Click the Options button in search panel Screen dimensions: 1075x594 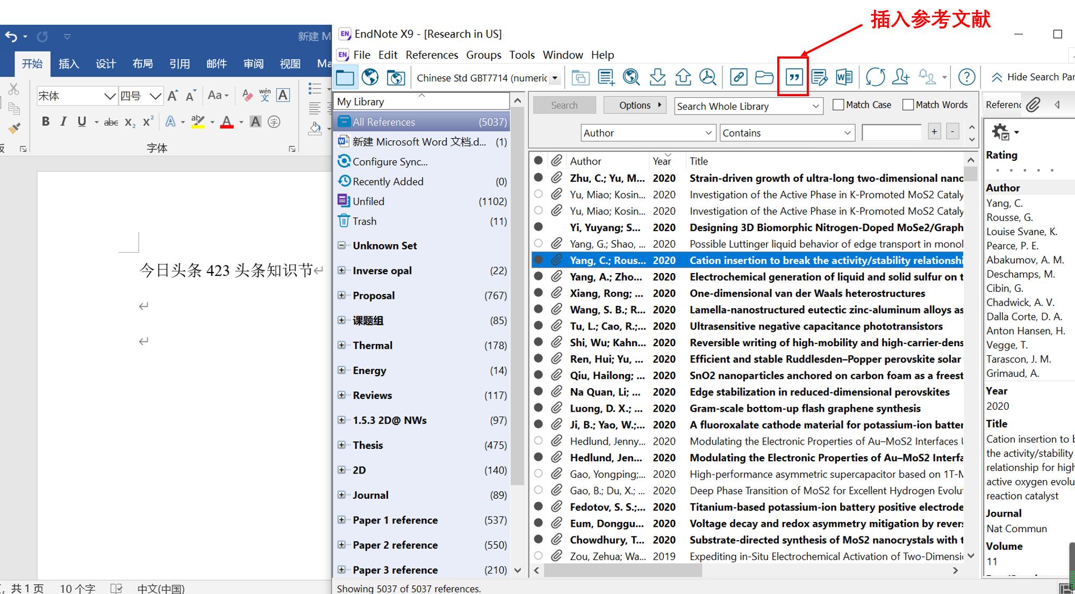point(635,105)
